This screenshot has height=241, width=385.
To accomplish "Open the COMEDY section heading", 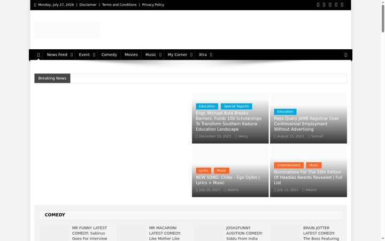I will 55,215.
